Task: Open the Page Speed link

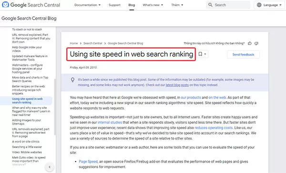Action: 88,162
